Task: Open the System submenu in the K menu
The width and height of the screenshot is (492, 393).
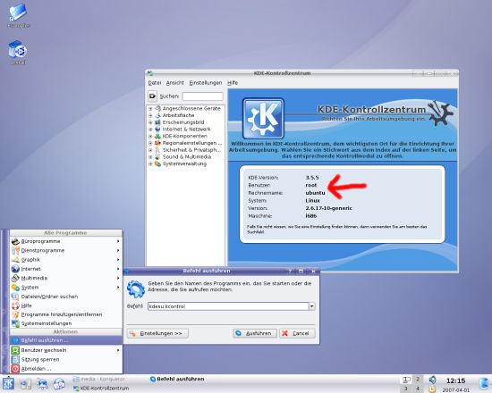Action: point(66,287)
